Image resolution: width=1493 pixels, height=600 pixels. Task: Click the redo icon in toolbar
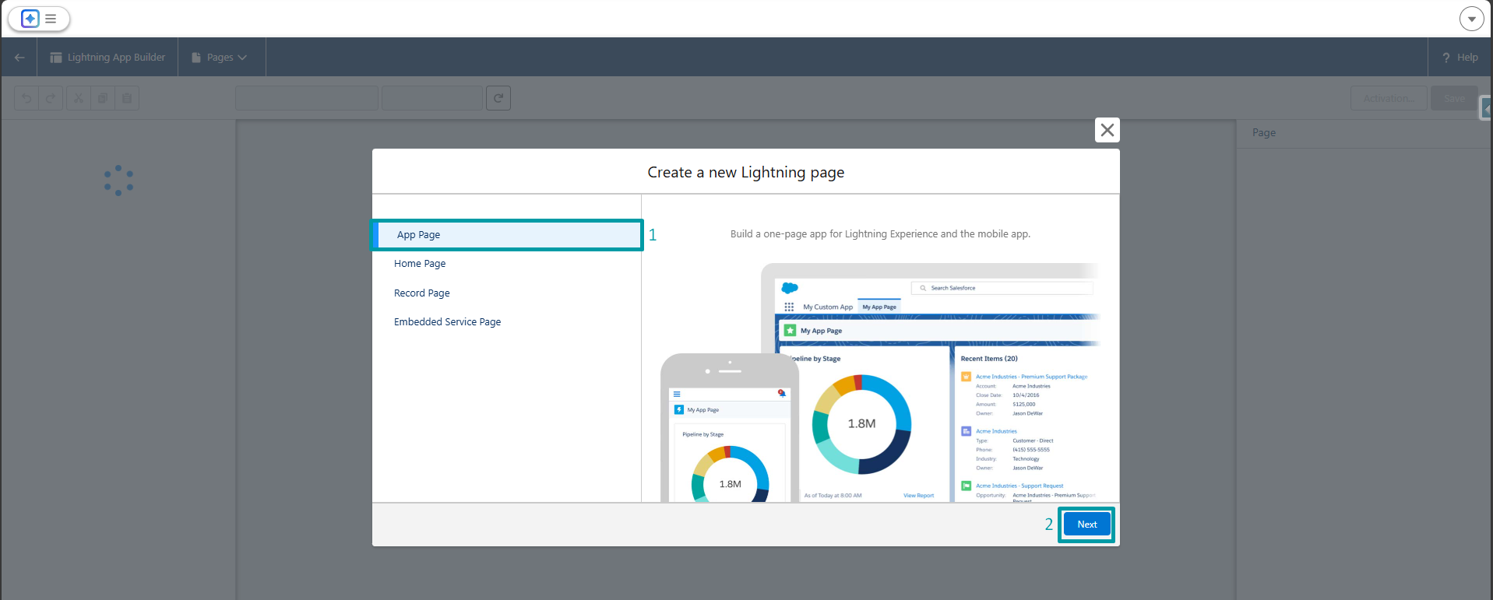pos(51,98)
